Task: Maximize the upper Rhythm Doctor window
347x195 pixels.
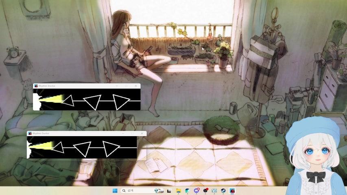Action: pyautogui.click(x=127, y=86)
